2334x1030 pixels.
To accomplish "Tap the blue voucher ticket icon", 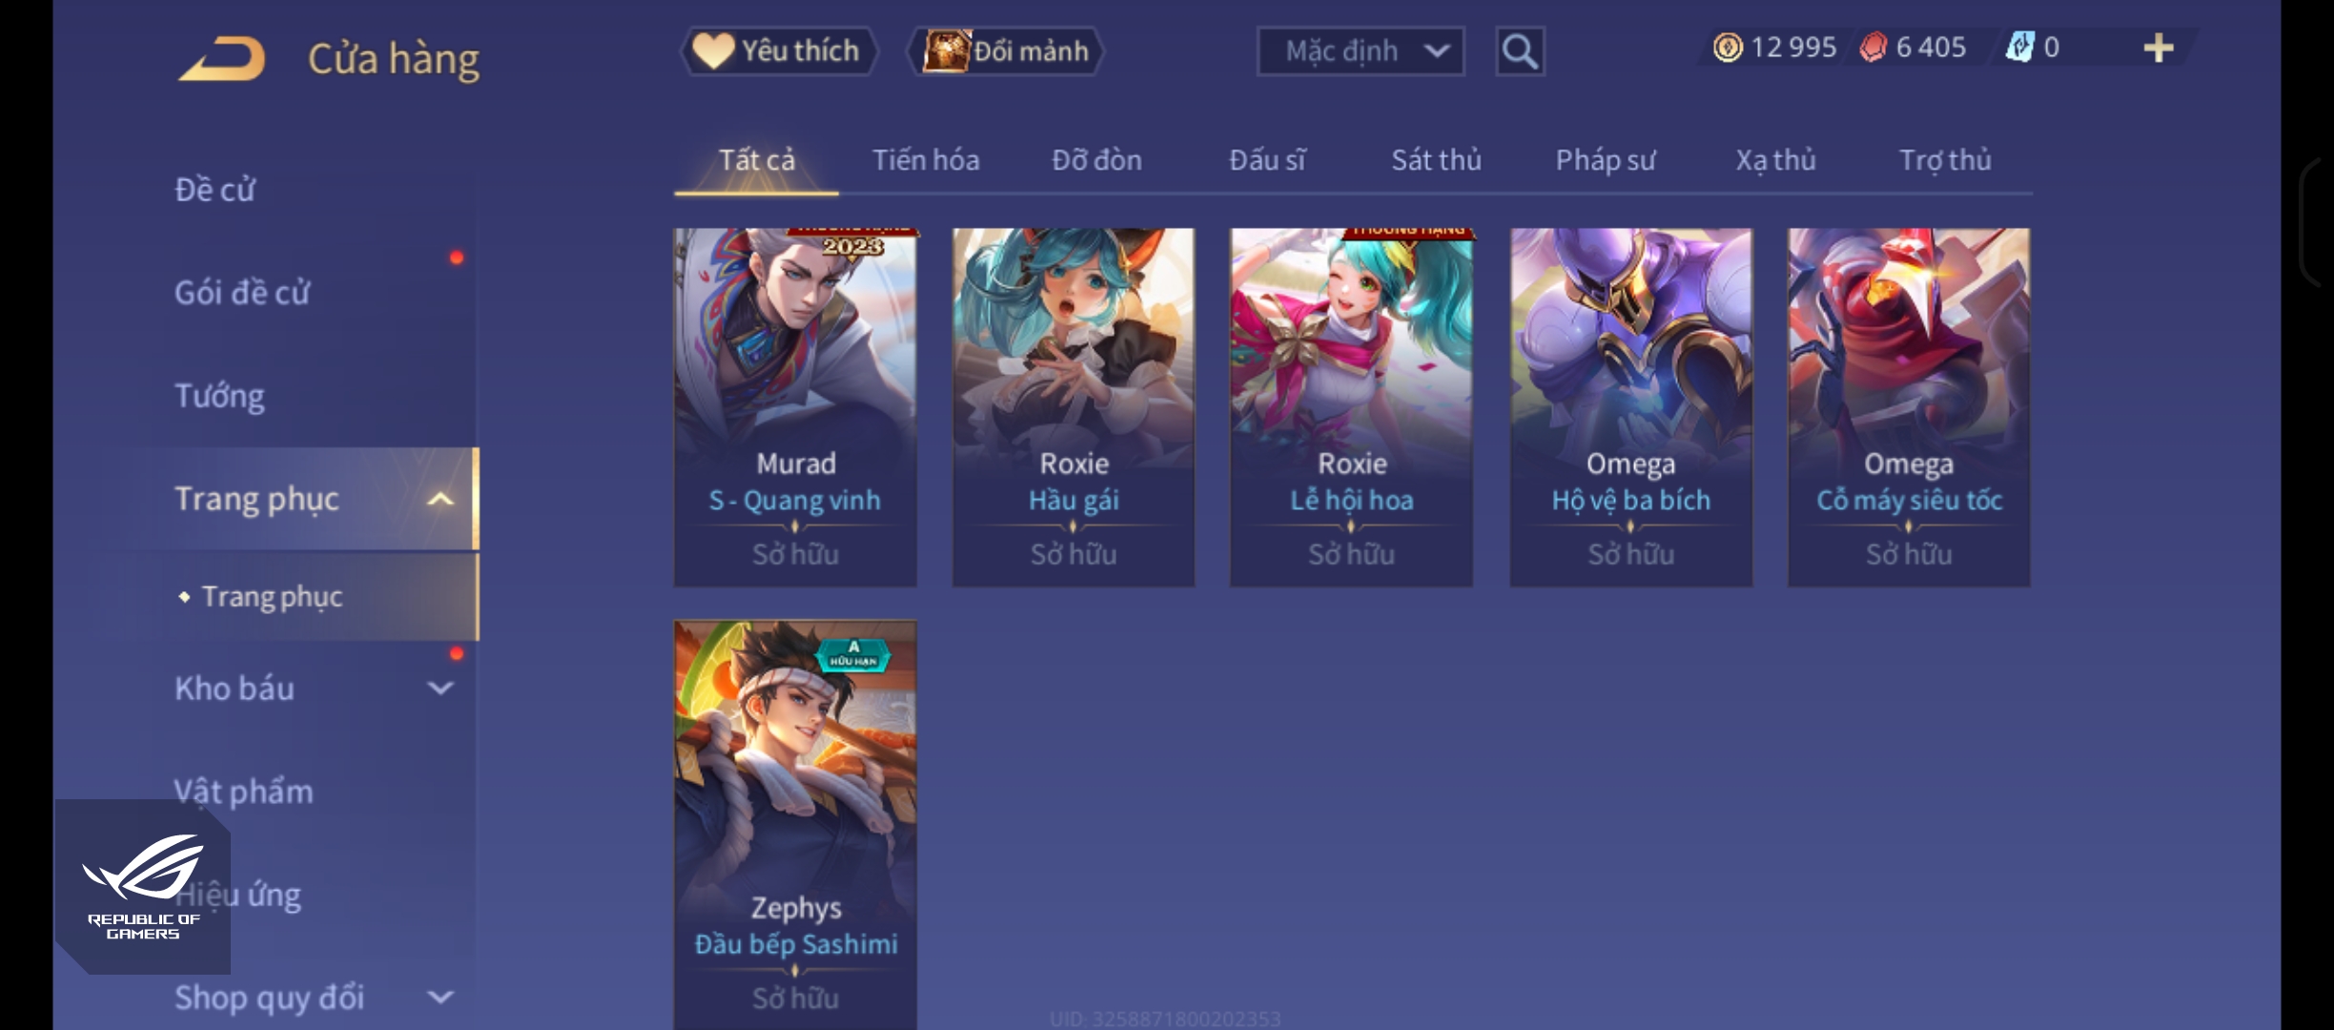I will (x=2019, y=47).
